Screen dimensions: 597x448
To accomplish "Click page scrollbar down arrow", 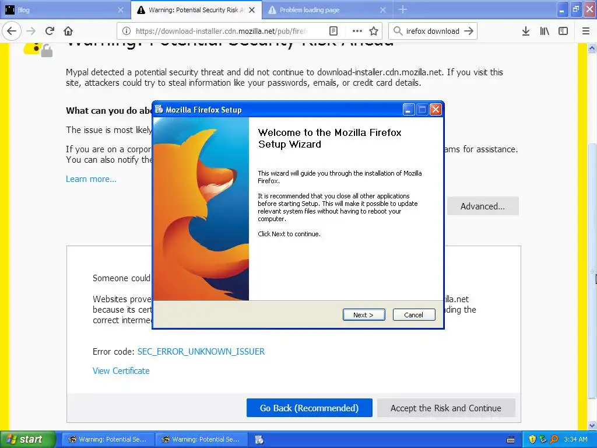I will [592, 425].
